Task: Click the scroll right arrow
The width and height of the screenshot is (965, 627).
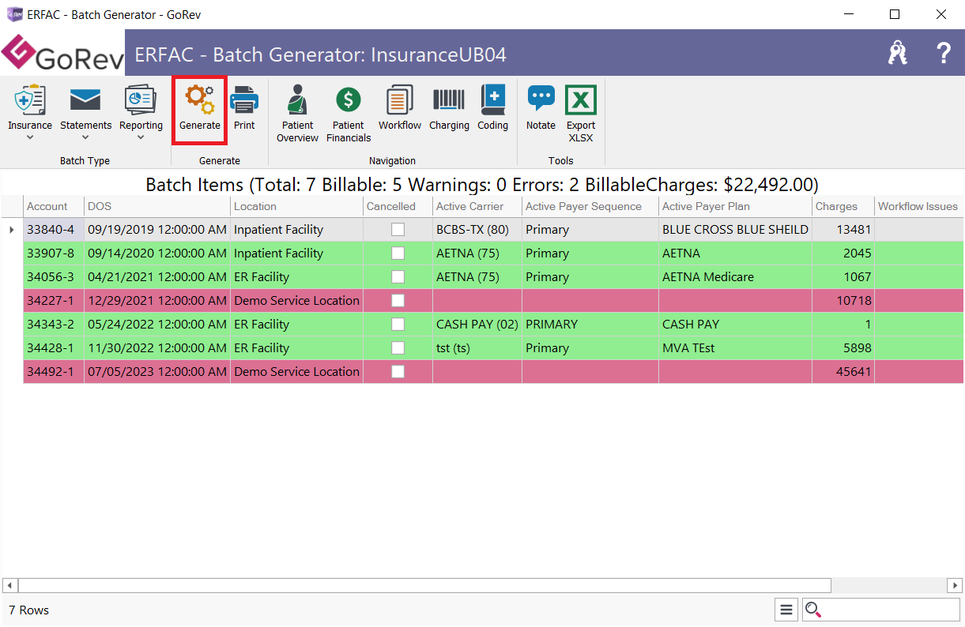Action: point(956,585)
